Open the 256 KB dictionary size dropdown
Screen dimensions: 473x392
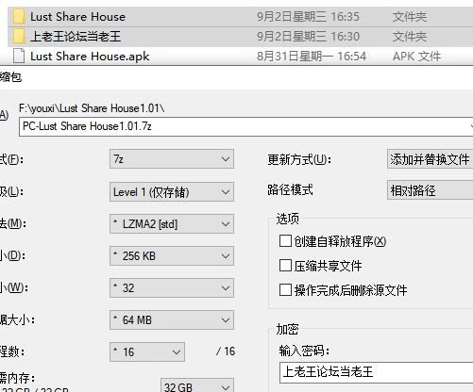pyautogui.click(x=172, y=256)
